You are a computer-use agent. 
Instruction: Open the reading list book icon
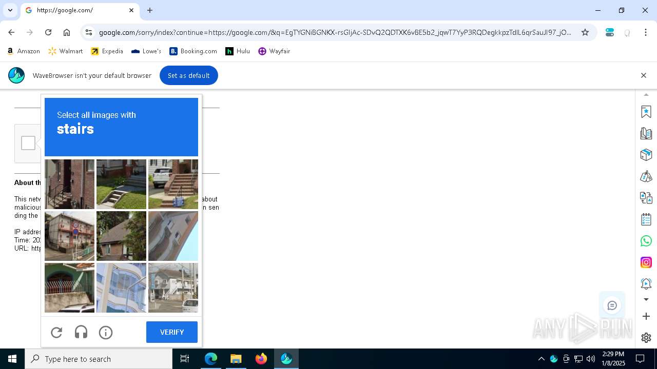(x=646, y=133)
